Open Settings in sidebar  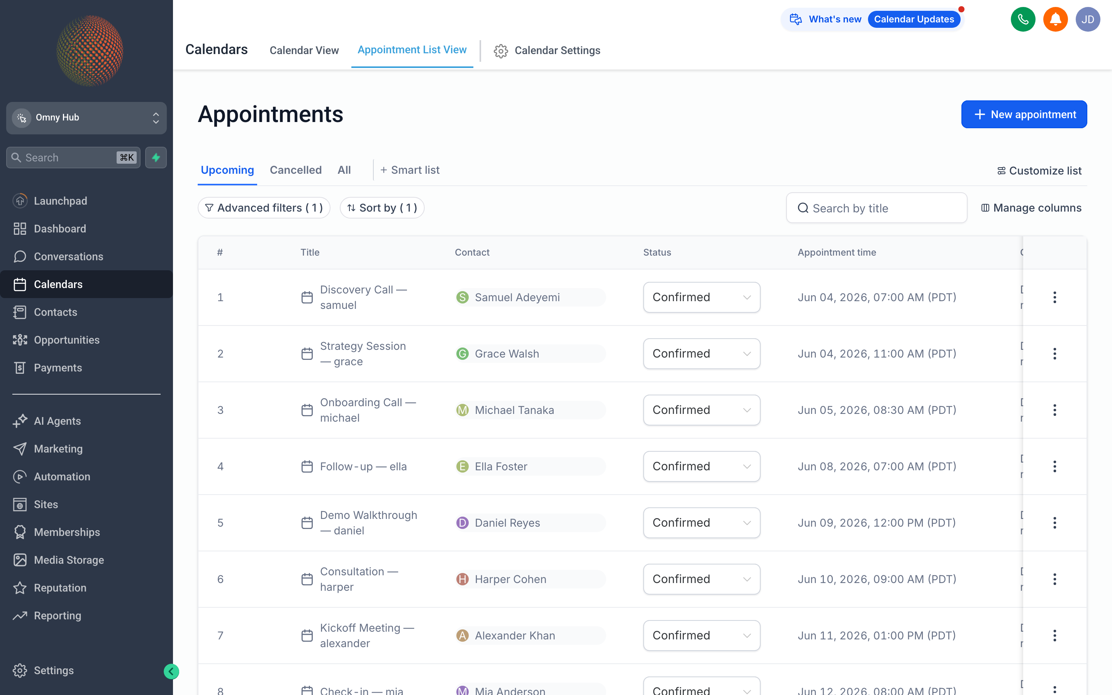[x=86, y=671]
